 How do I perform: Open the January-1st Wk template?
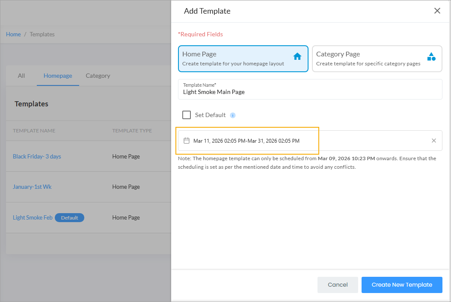coord(32,187)
